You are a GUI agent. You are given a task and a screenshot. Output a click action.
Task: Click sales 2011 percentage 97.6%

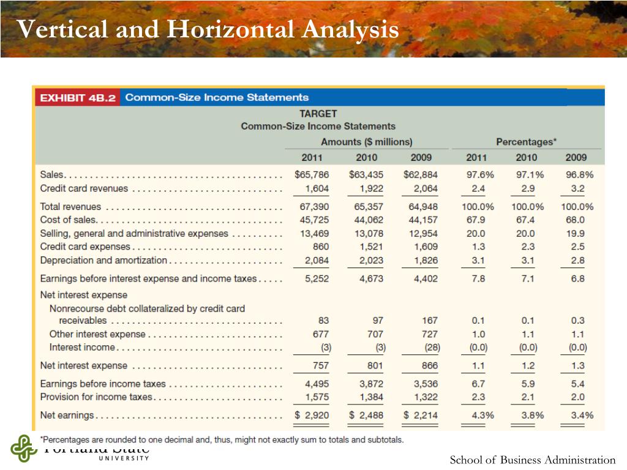click(x=480, y=174)
